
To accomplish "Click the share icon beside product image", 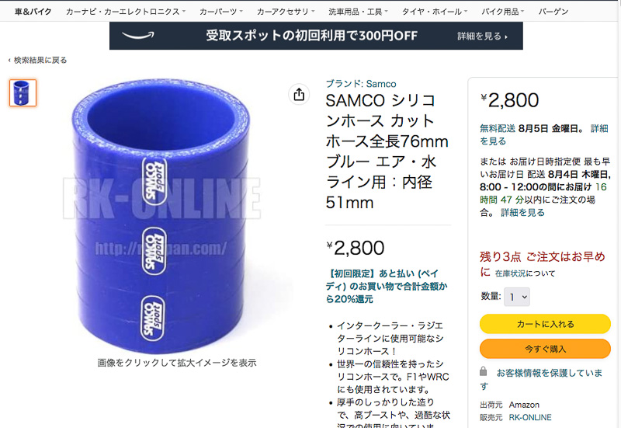I will [x=299, y=94].
